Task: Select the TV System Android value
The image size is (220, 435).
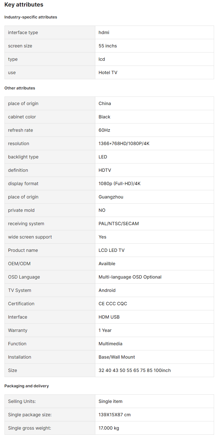Action: [107, 290]
